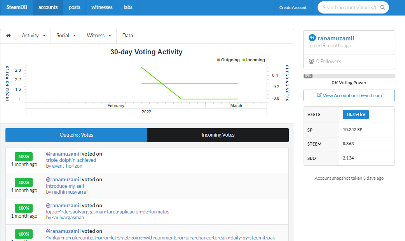Click the 18.754 kV VESTS badge
This screenshot has width=405, height=241.
tap(356, 114)
